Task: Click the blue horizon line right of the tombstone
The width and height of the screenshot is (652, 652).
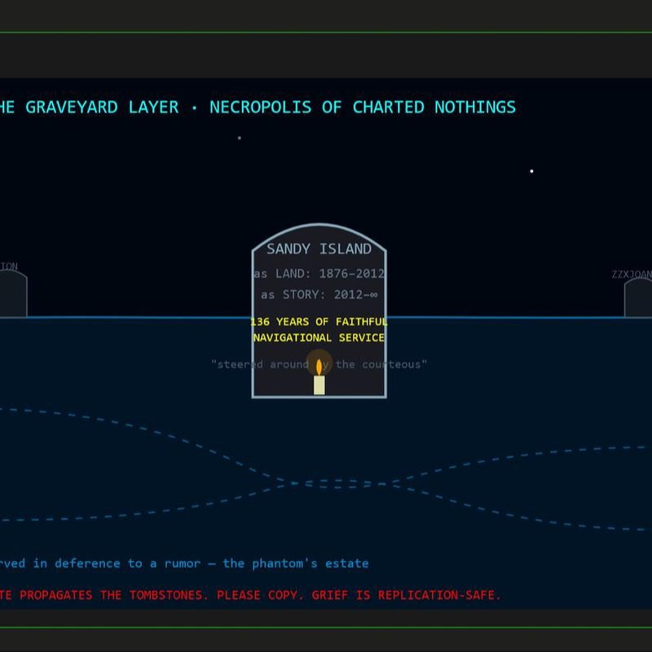Action: 505,317
